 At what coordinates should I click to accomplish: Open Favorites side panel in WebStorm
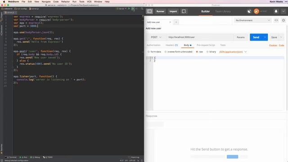click(x=1, y=149)
